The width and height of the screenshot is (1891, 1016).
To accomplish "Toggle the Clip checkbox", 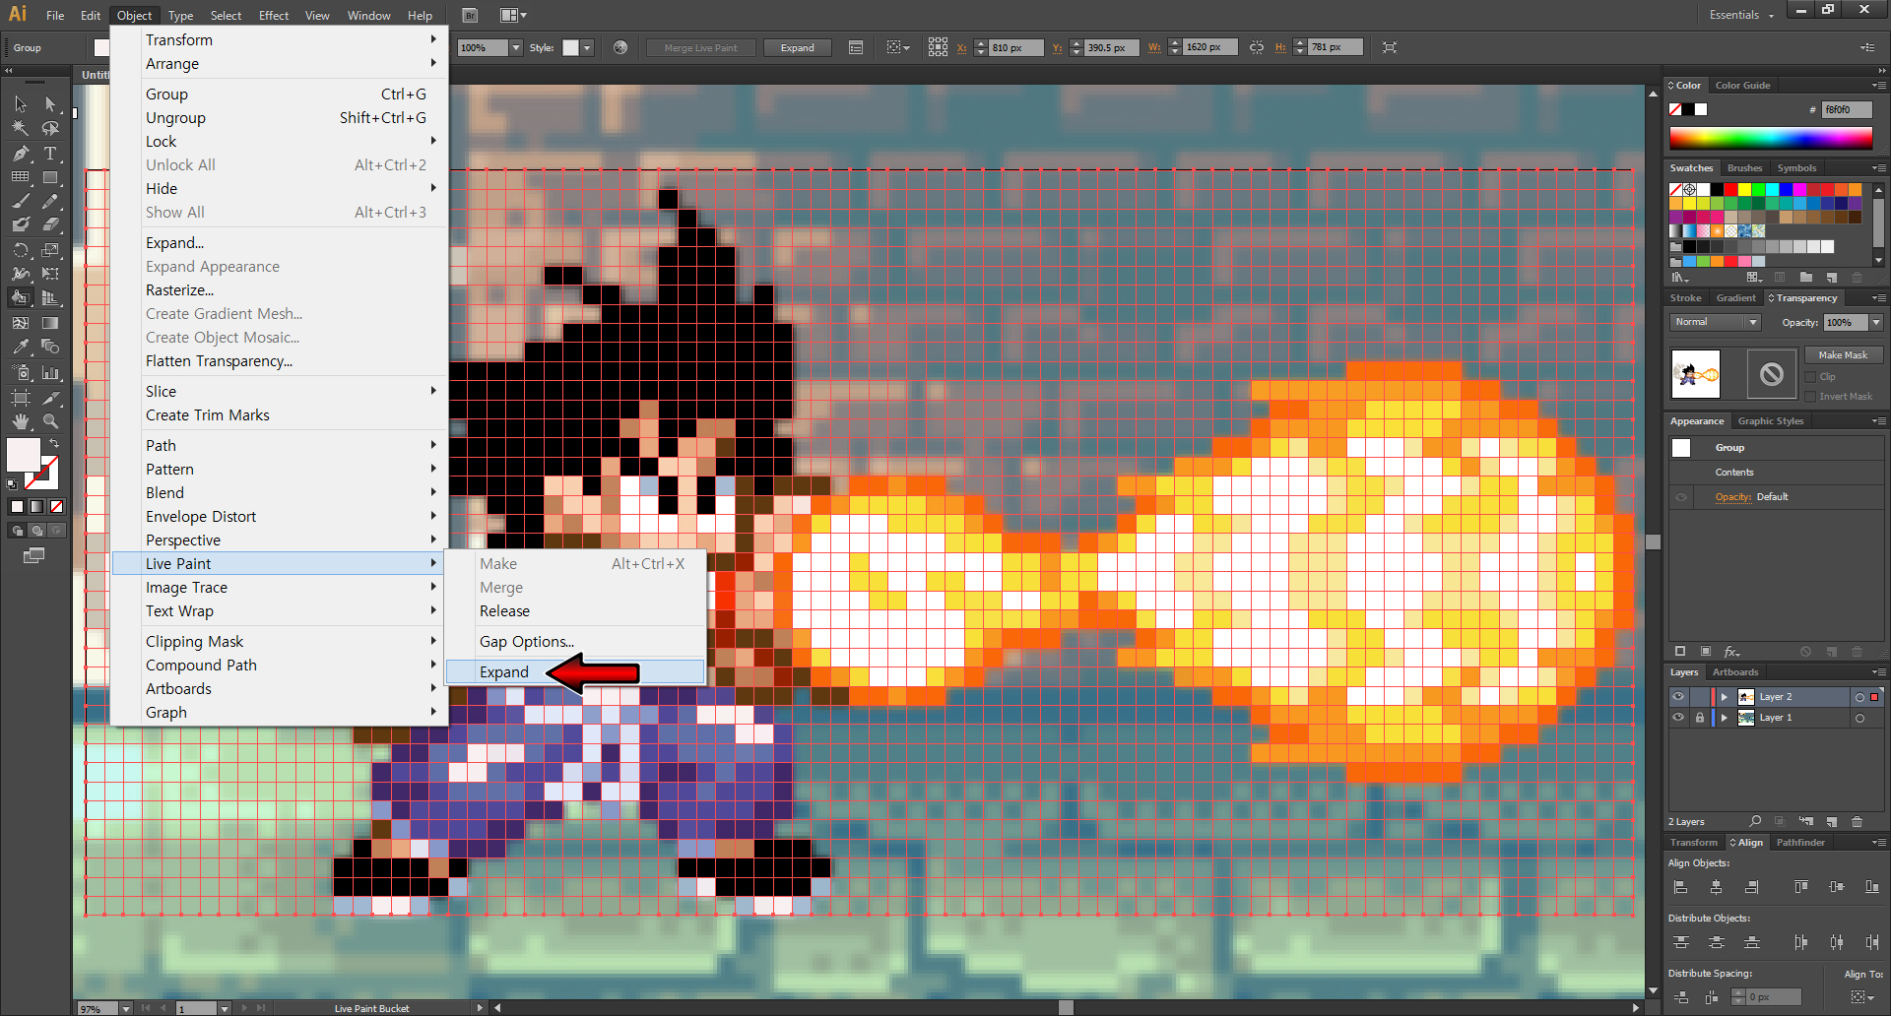I will tap(1810, 377).
